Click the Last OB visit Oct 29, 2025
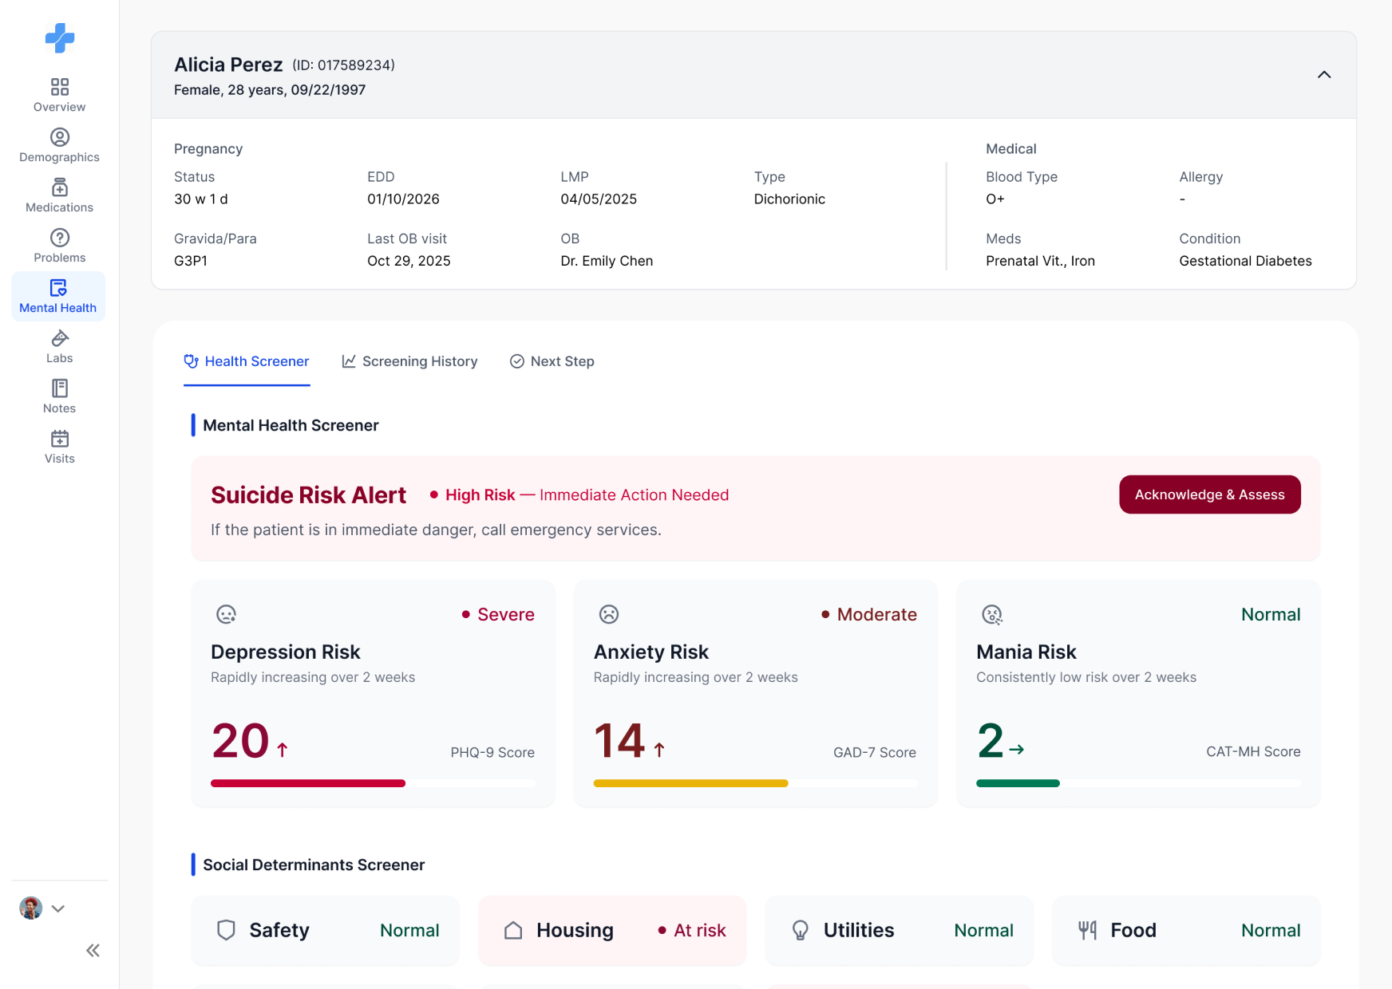 click(409, 261)
